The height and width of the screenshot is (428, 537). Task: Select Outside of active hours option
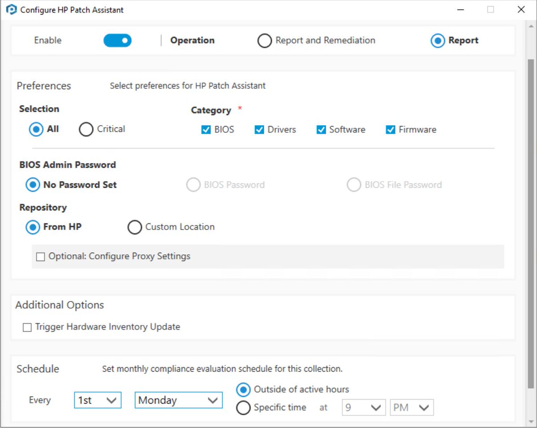click(x=243, y=390)
